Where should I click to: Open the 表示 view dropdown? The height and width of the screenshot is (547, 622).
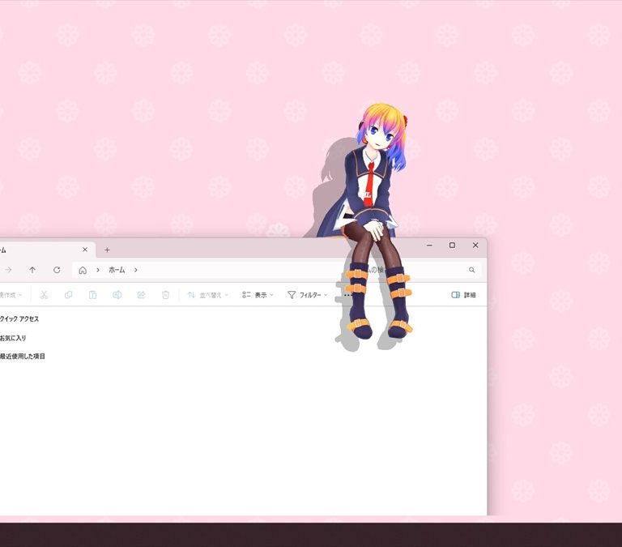pyautogui.click(x=258, y=295)
